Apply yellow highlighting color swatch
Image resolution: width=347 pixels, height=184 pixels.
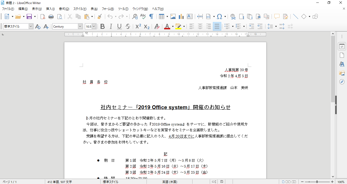click(178, 26)
